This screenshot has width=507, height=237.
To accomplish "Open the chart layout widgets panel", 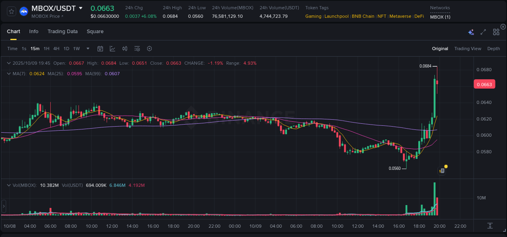I will coord(496,32).
